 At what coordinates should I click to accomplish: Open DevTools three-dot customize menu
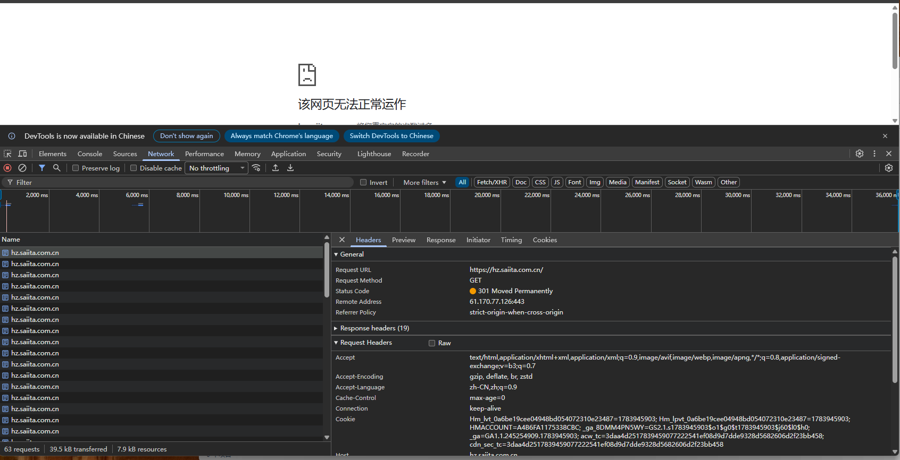click(x=874, y=154)
